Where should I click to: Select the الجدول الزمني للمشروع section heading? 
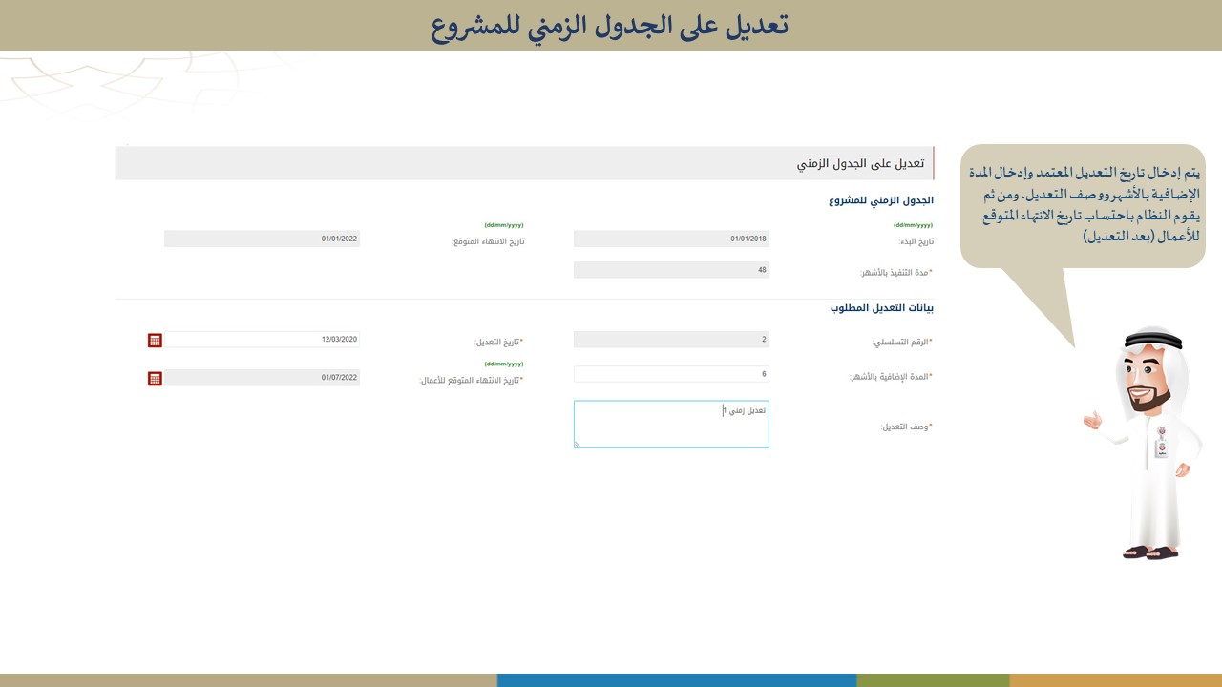[880, 201]
